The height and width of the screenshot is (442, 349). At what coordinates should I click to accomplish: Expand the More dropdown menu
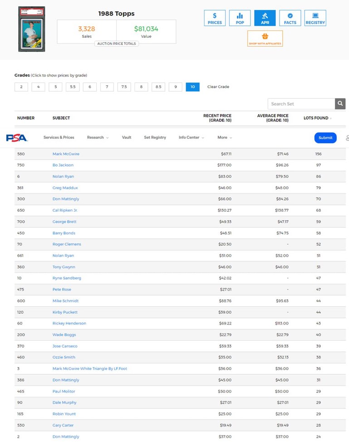225,137
